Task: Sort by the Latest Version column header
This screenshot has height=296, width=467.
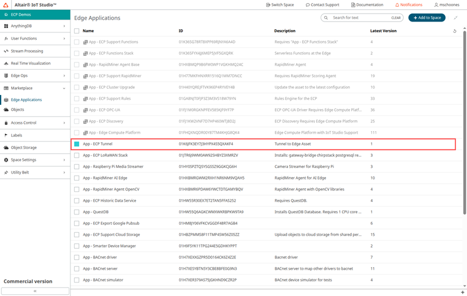Action: (x=383, y=31)
